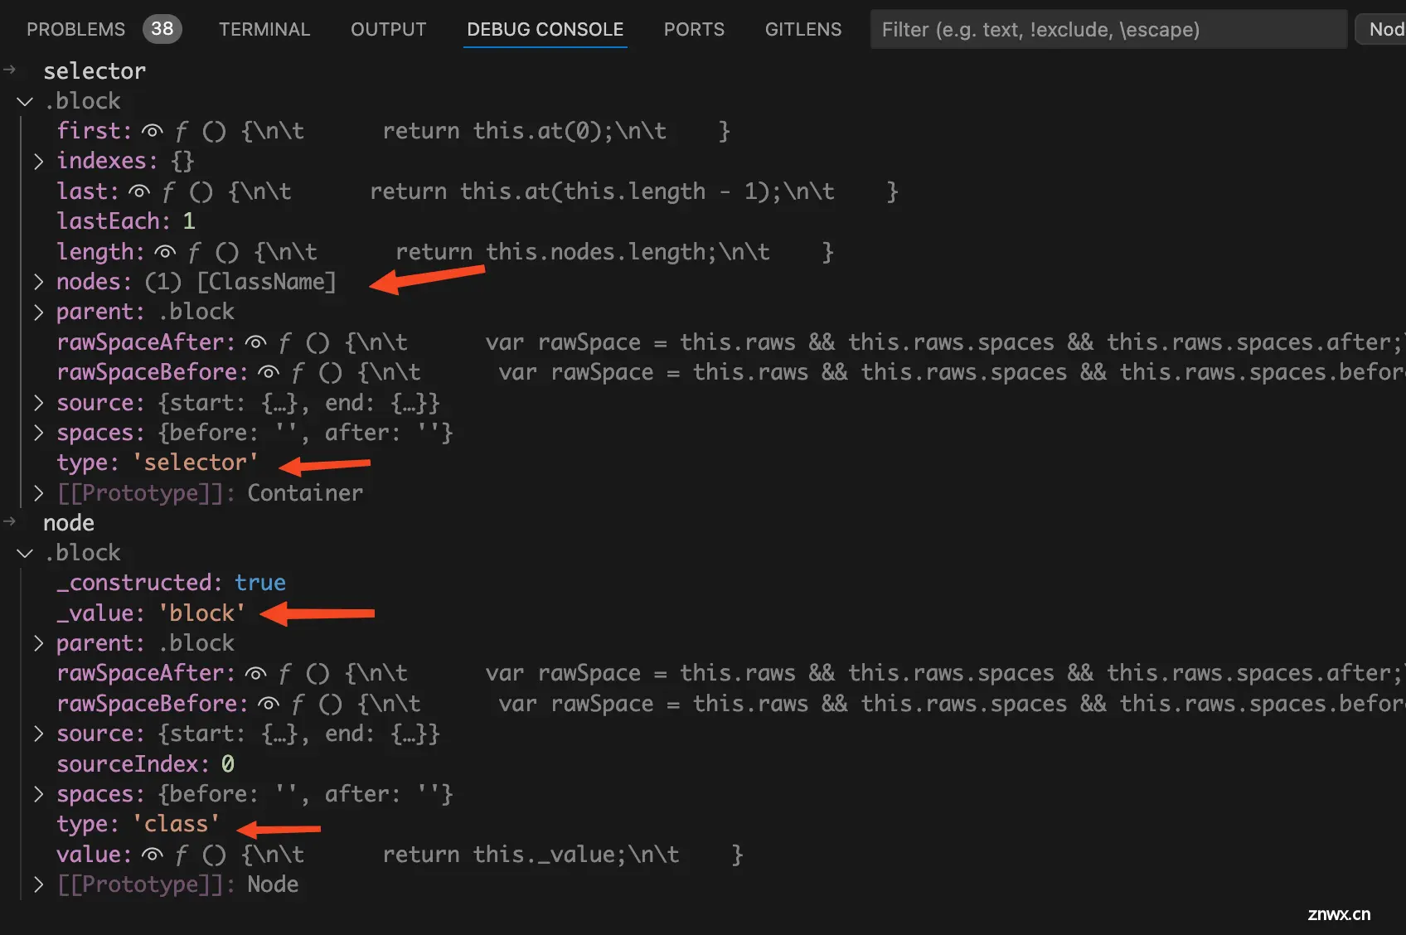
Task: Expand spaces property in node object
Action: [38, 794]
